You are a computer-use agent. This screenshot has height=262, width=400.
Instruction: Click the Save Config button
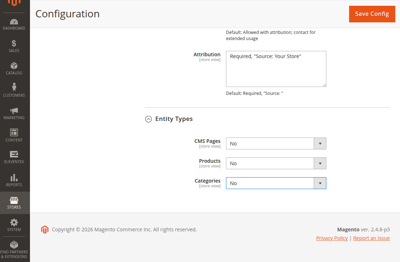[x=372, y=14]
